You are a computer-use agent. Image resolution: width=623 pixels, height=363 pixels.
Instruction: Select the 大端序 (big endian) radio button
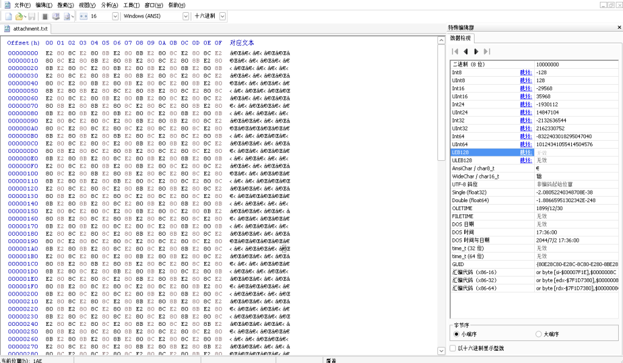pos(538,334)
